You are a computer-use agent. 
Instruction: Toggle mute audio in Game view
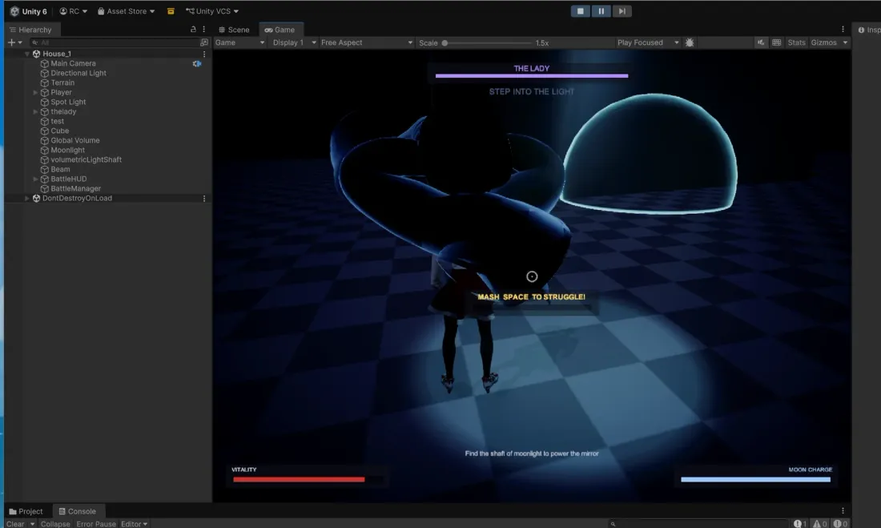tap(761, 42)
